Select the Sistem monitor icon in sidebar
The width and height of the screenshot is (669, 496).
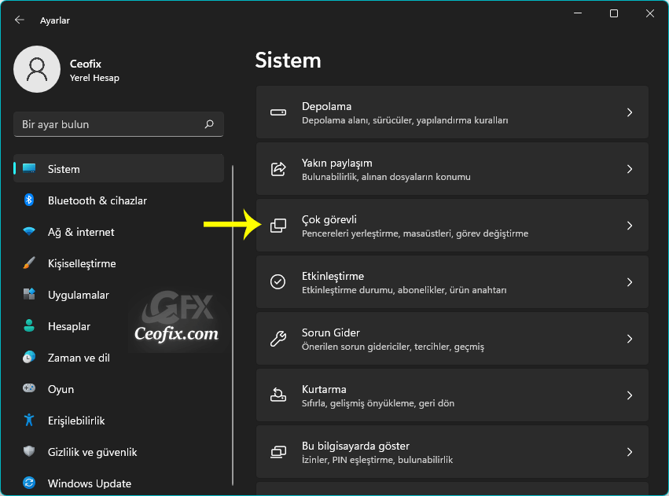[29, 168]
